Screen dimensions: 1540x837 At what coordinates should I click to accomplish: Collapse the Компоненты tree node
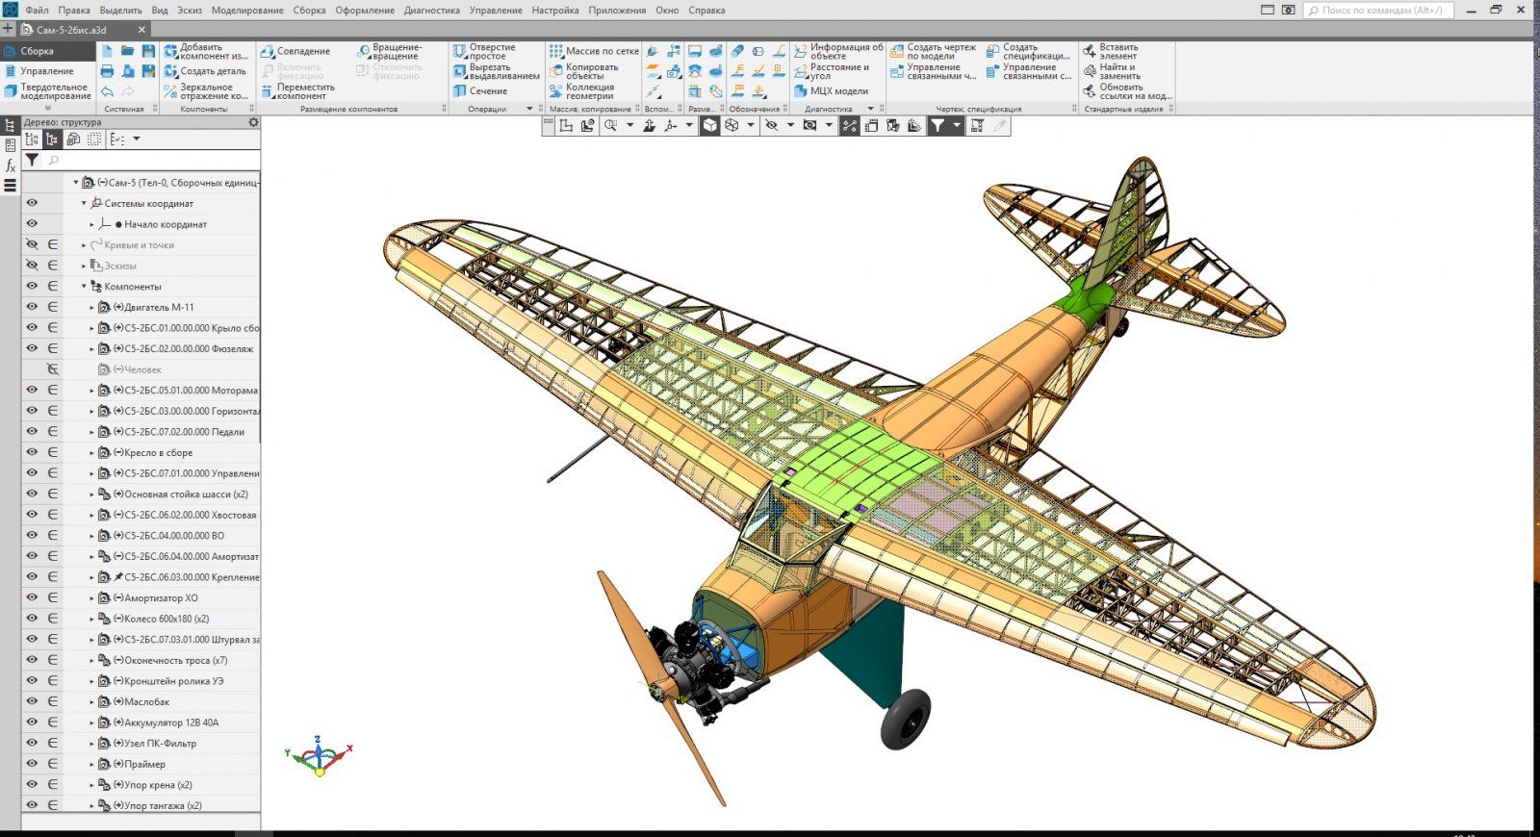click(84, 287)
